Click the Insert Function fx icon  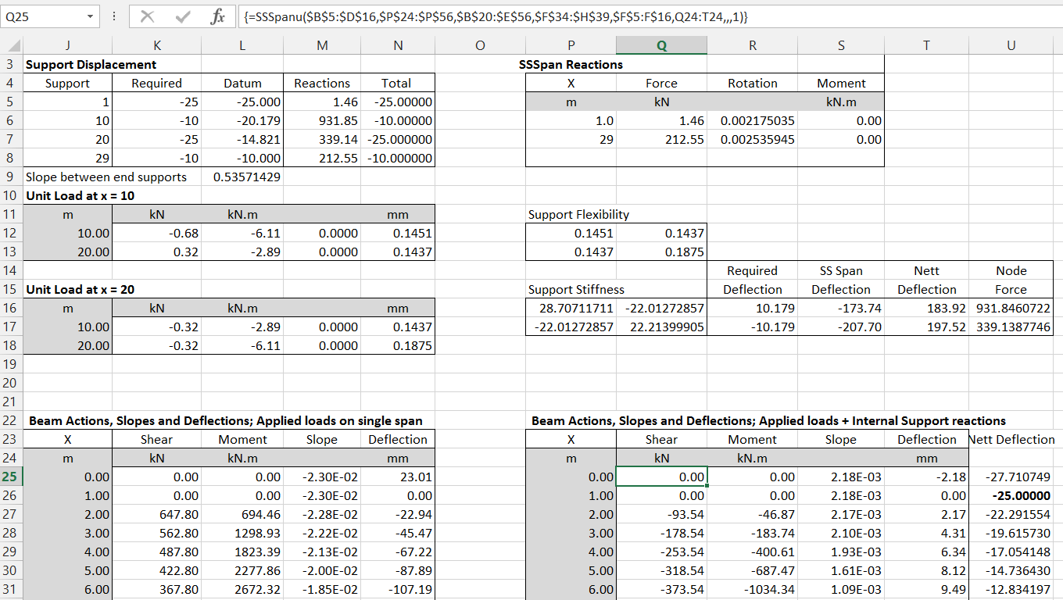point(219,16)
